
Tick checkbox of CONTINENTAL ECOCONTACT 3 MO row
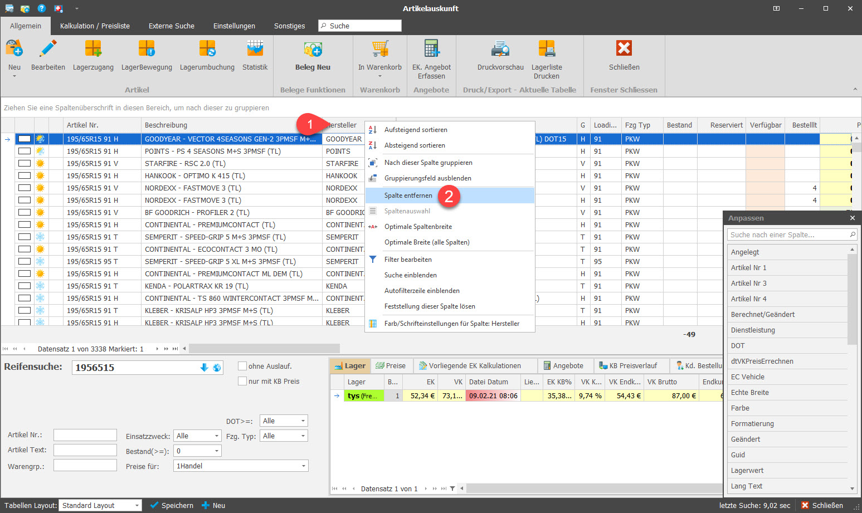point(25,249)
